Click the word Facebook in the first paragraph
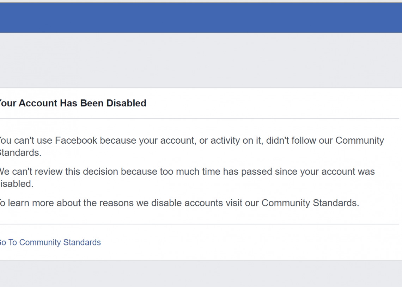This screenshot has height=287, width=402. pyautogui.click(x=76, y=140)
